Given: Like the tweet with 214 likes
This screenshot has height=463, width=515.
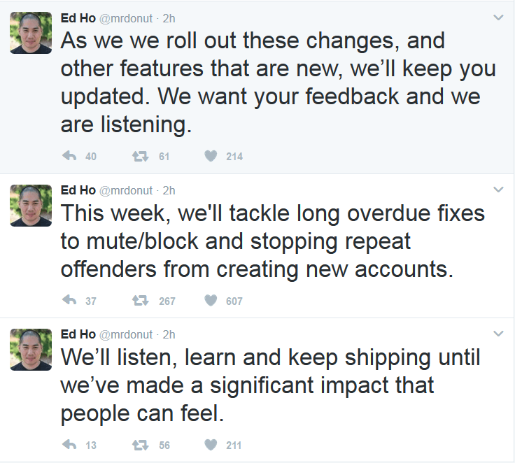Looking at the screenshot, I should [211, 157].
